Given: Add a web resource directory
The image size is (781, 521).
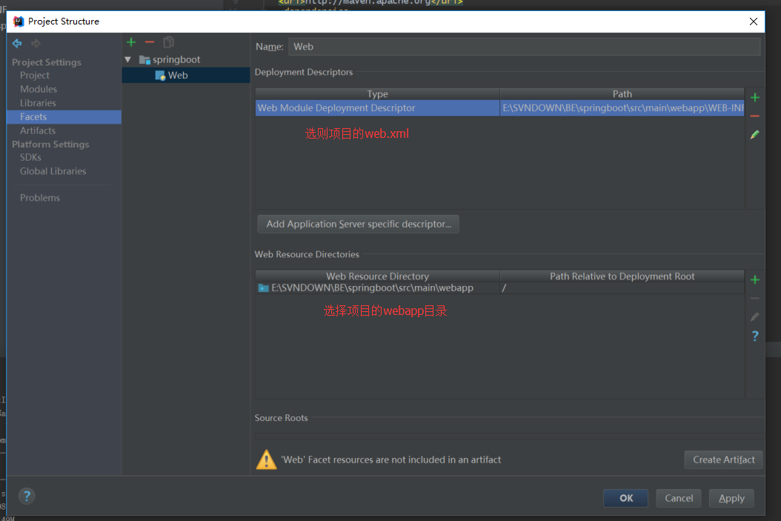Looking at the screenshot, I should (755, 279).
